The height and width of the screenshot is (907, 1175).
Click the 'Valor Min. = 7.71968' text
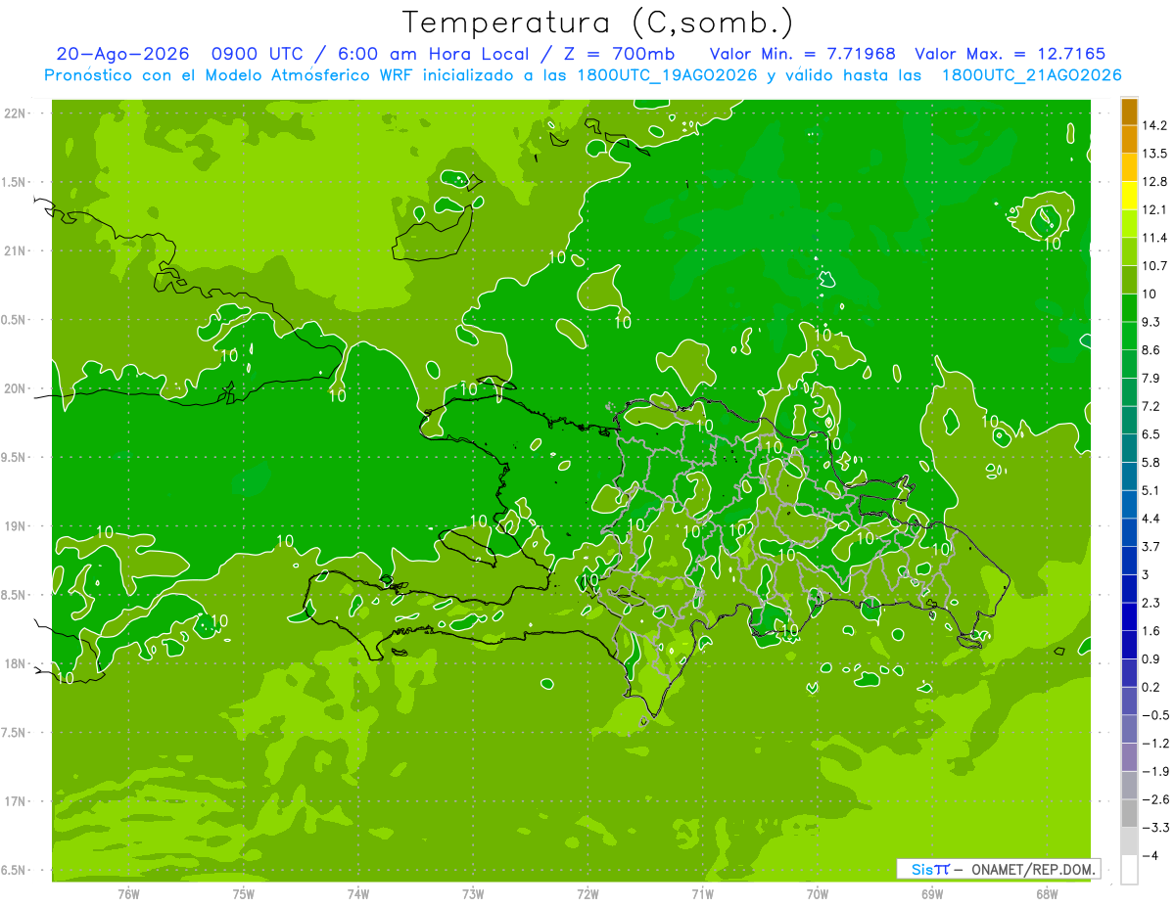click(802, 54)
